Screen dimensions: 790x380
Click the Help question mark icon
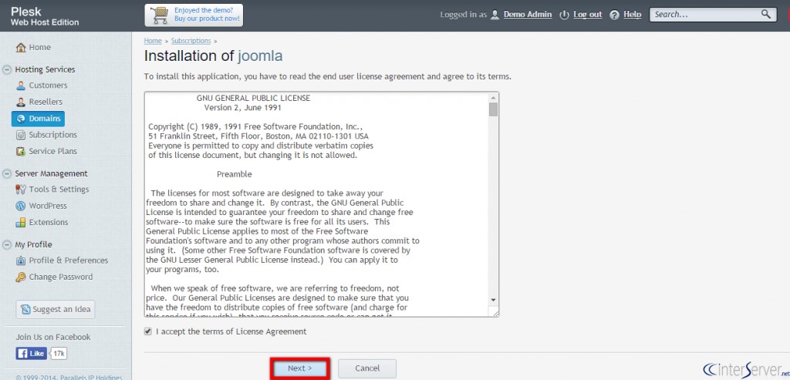pos(614,15)
